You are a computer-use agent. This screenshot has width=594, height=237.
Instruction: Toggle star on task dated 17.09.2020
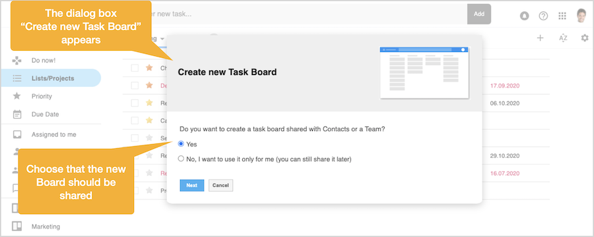149,86
